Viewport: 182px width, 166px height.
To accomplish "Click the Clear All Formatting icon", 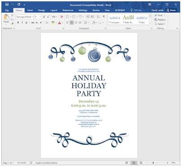I will 62,17.
